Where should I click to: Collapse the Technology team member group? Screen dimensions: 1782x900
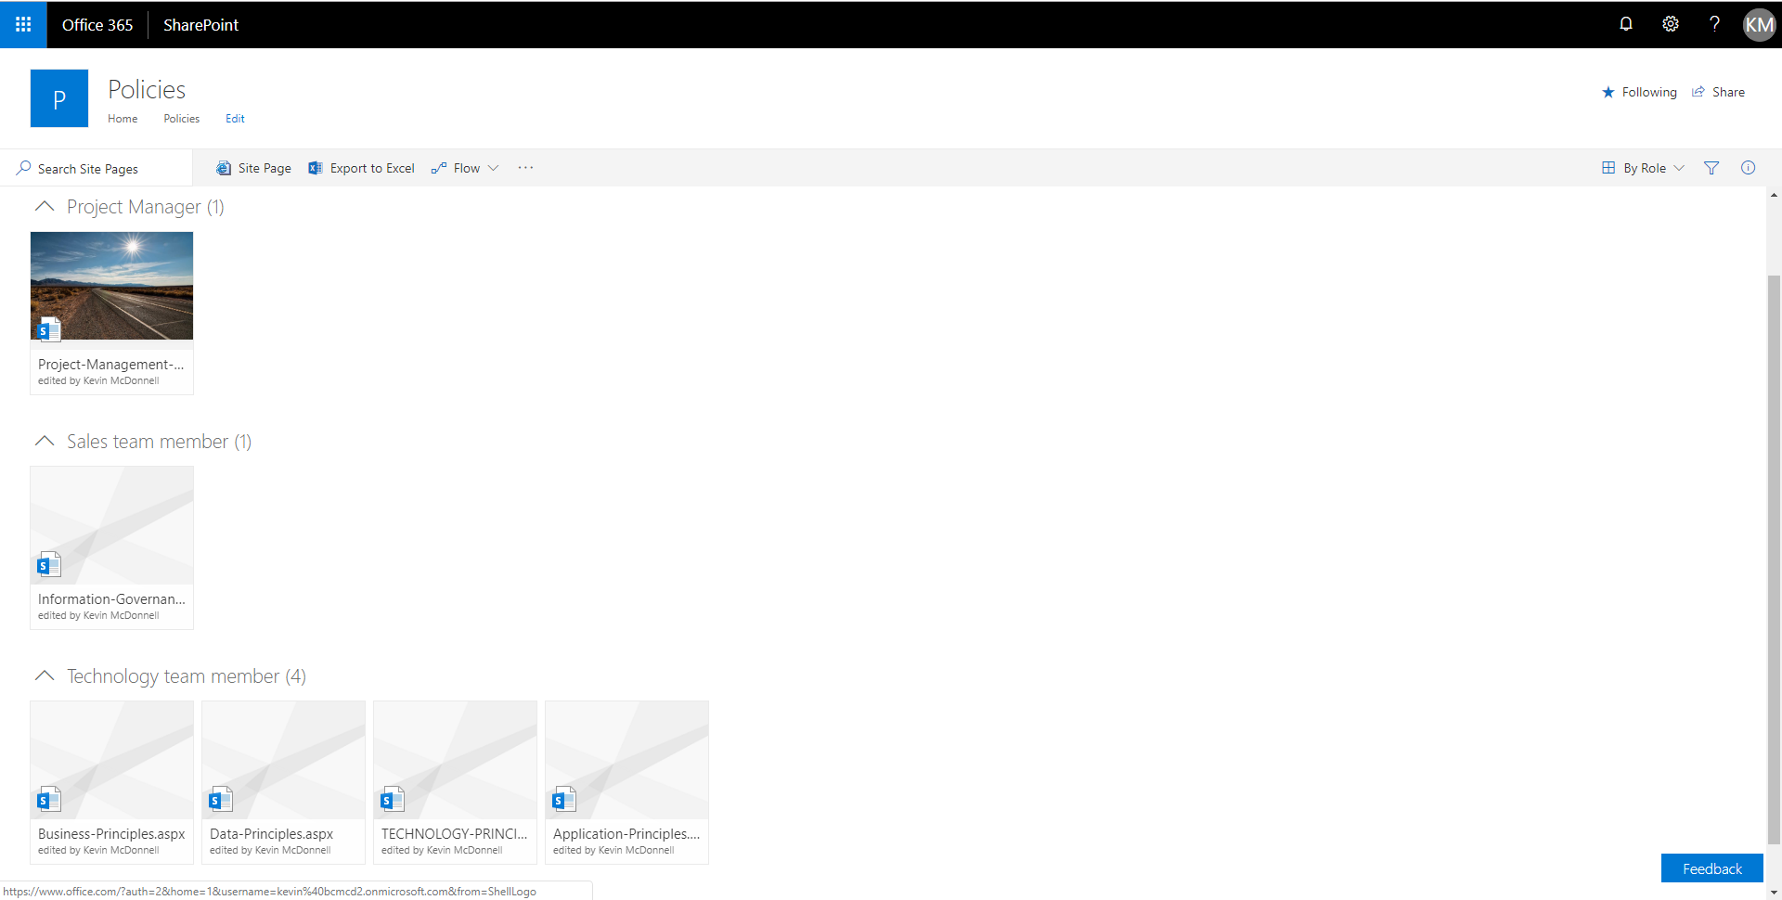[x=44, y=675]
